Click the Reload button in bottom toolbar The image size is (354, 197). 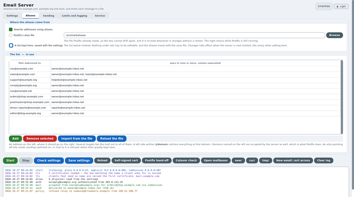click(102, 160)
